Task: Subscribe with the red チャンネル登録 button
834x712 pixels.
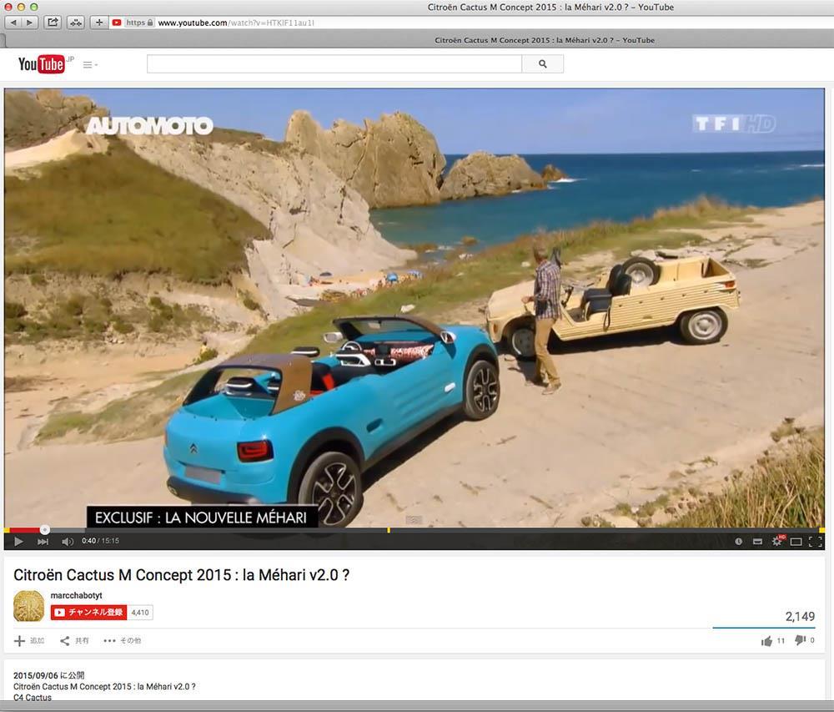Action: (89, 613)
